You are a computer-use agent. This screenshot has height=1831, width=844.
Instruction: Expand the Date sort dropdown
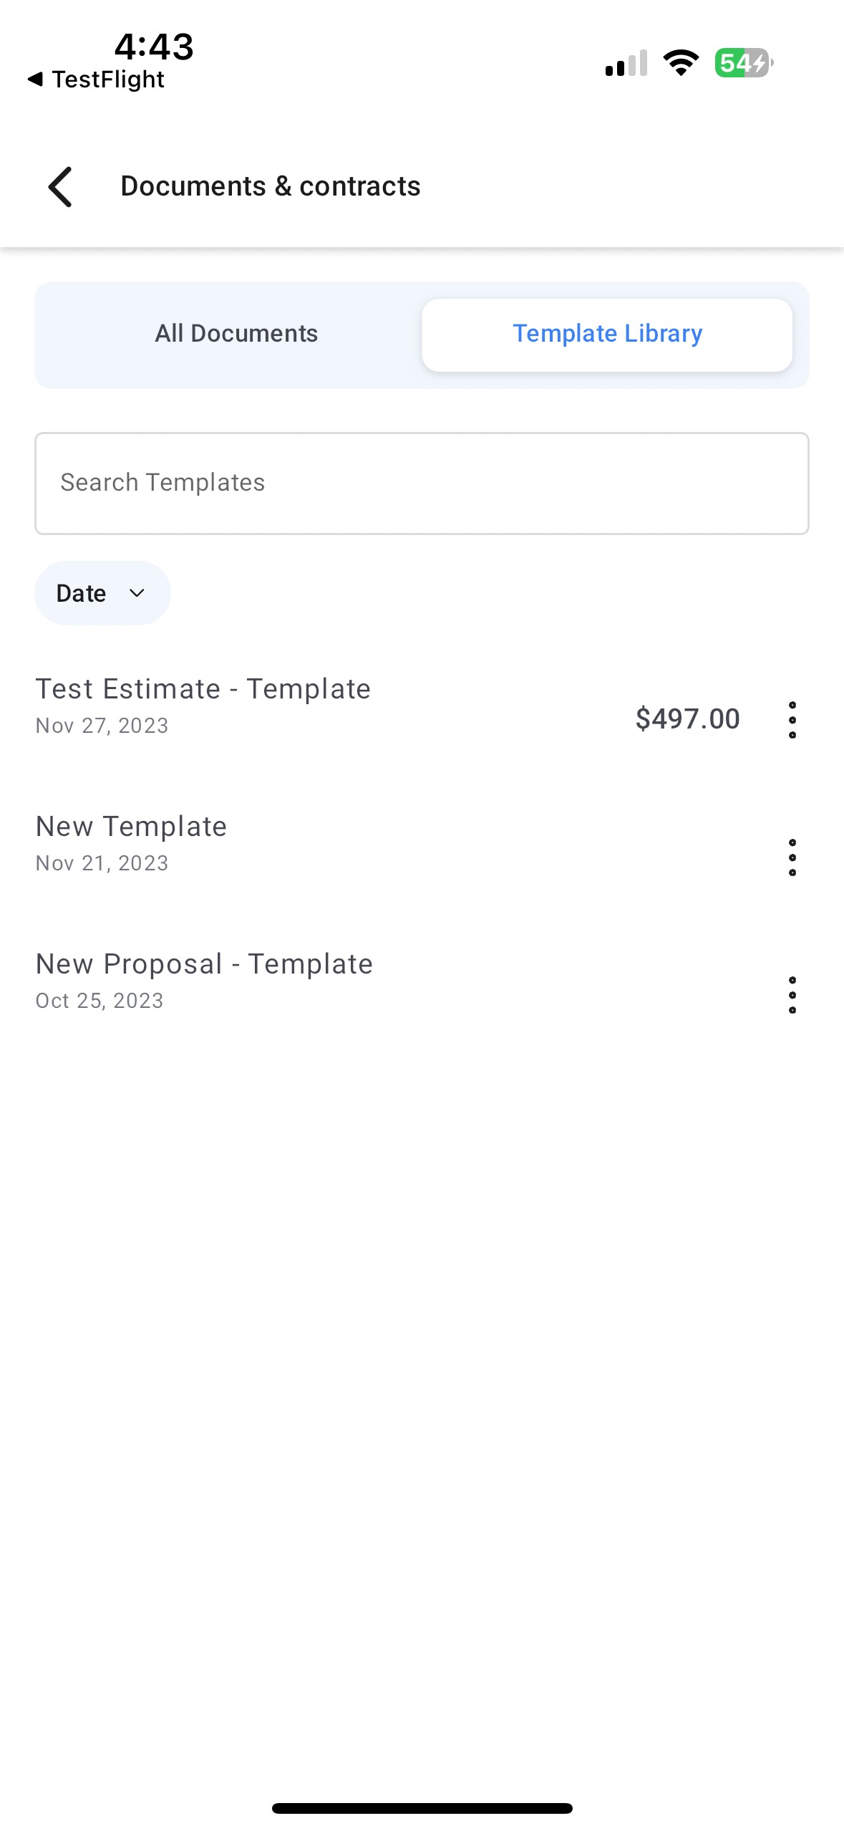(102, 593)
